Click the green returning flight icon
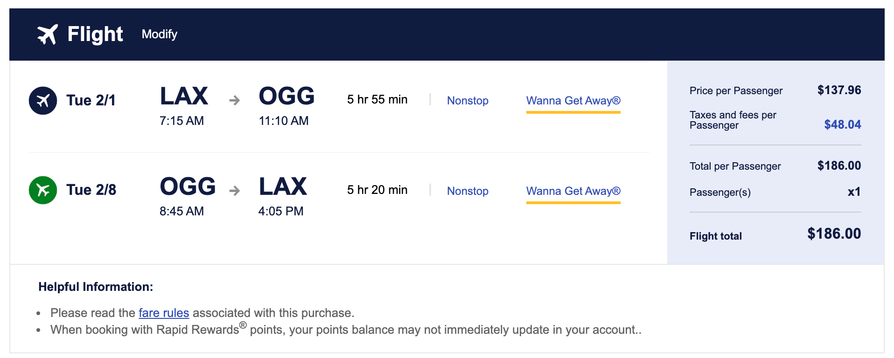 pyautogui.click(x=43, y=190)
